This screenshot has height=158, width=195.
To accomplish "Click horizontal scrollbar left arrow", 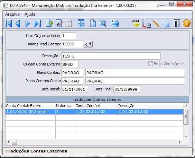I will tap(8, 142).
